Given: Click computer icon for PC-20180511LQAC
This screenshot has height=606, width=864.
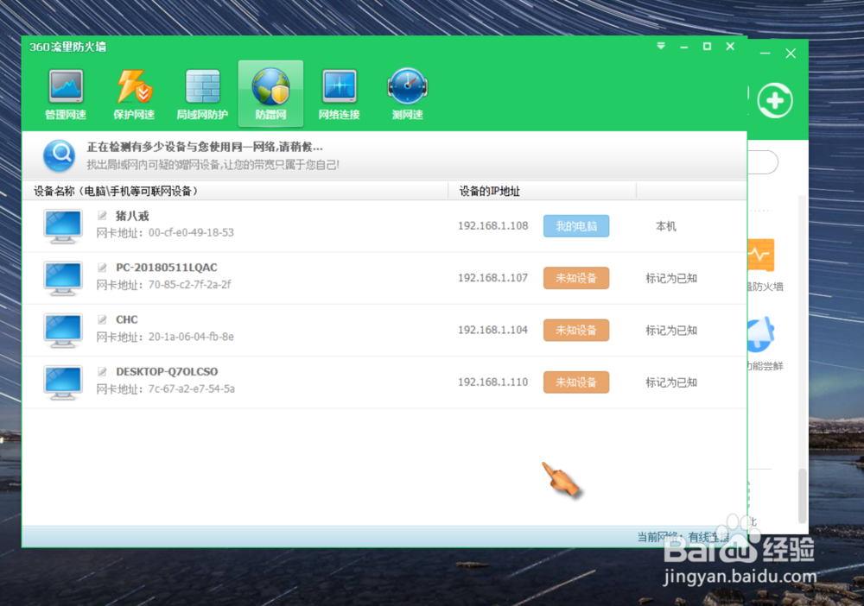Looking at the screenshot, I should 63,278.
